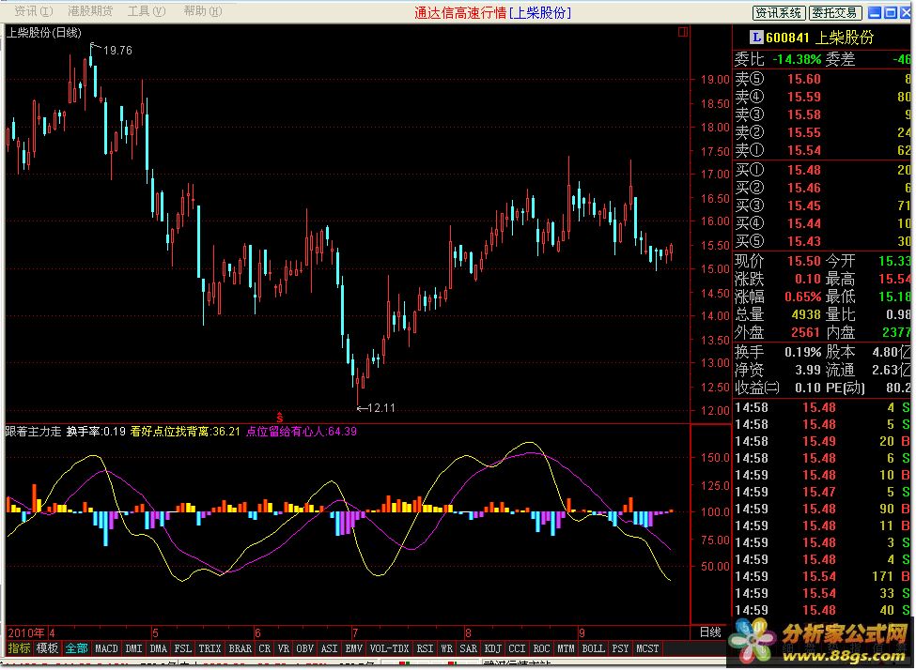The image size is (916, 670).
Task: Click the small red square icon atop the chart
Action: (682, 32)
